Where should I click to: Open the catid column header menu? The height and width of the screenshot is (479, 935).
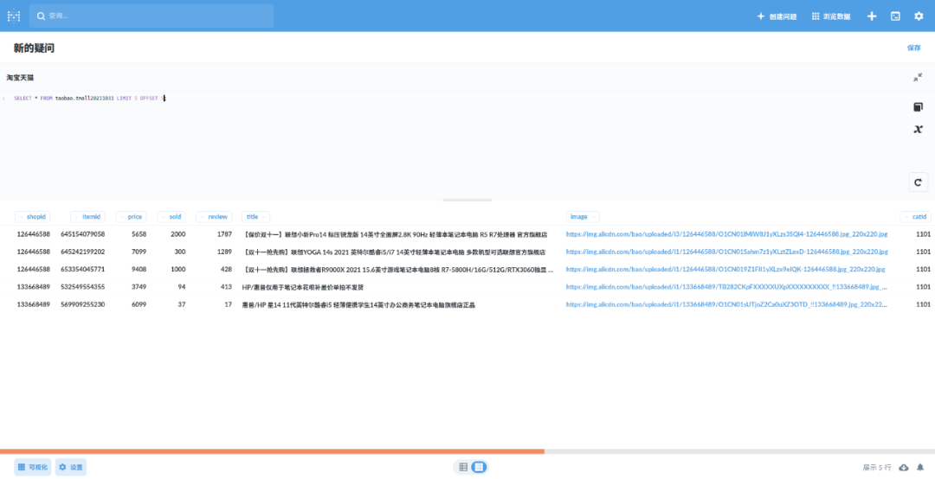coord(915,217)
